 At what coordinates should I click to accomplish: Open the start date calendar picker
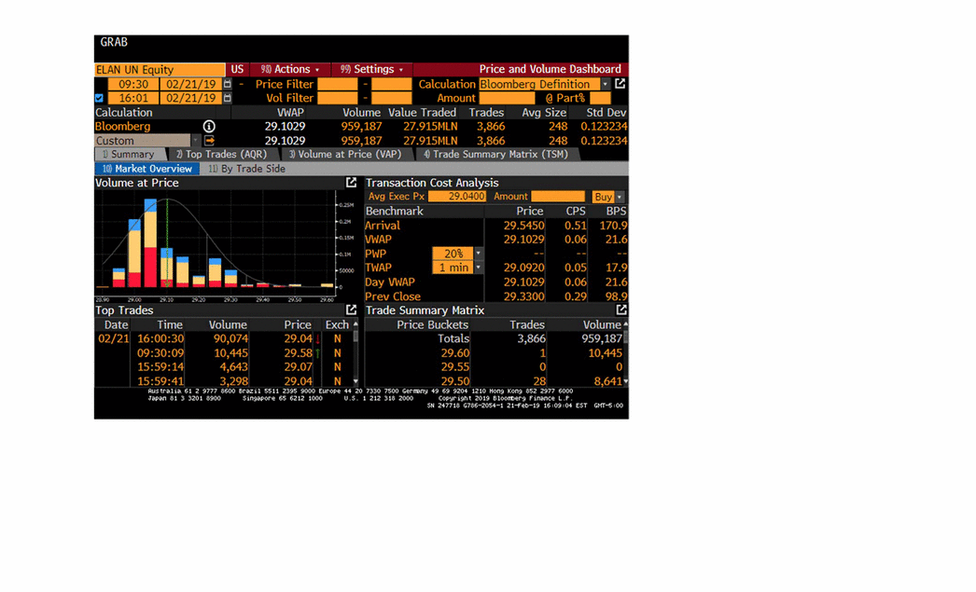(x=227, y=84)
